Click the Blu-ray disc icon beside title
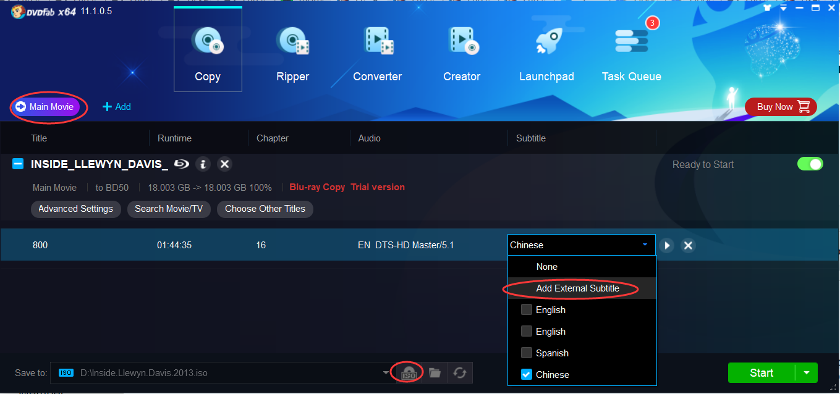 (x=180, y=164)
